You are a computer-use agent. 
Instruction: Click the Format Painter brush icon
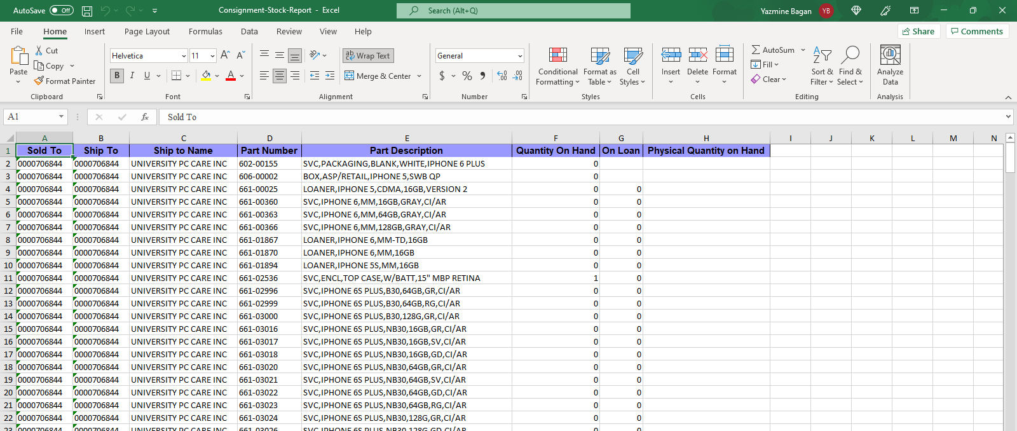point(39,81)
